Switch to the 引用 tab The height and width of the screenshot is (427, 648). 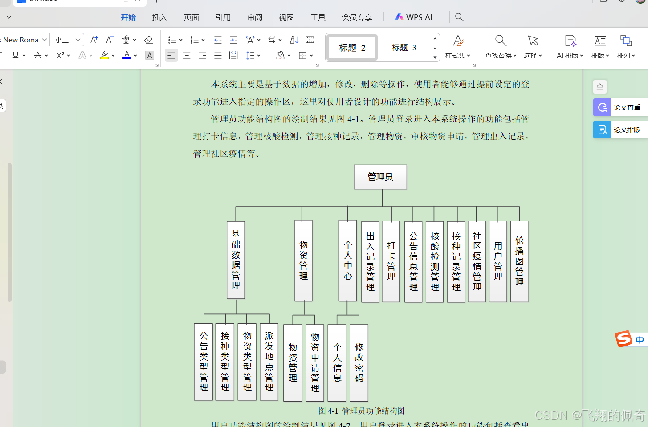point(223,17)
